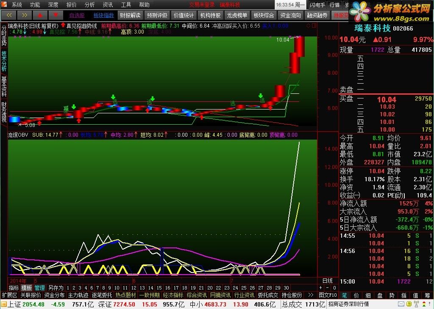
Task: Open the 系统 menu
Action: (17, 5)
